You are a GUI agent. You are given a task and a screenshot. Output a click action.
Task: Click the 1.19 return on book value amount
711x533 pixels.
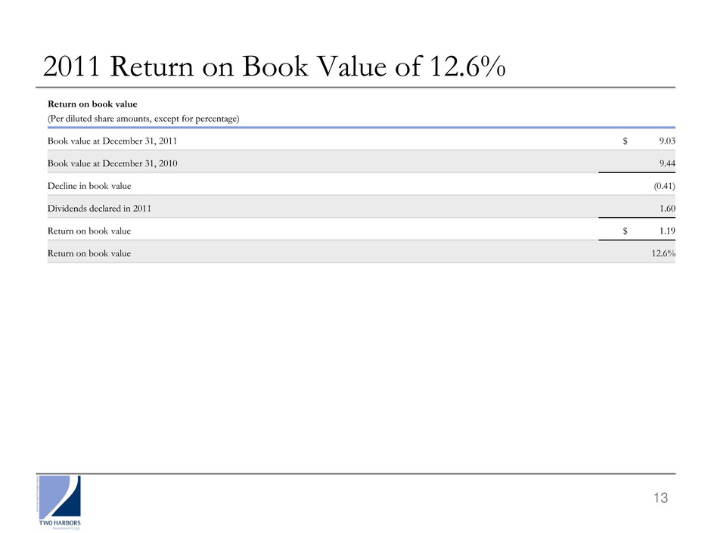point(664,231)
